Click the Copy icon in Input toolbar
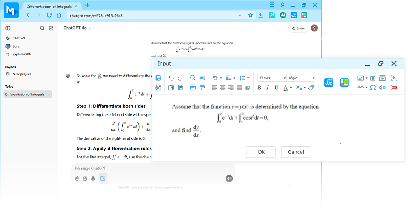 click(171, 88)
